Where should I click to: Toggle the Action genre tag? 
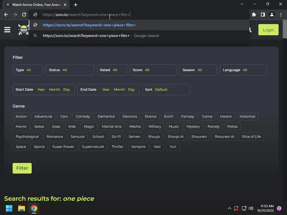coord(21,116)
